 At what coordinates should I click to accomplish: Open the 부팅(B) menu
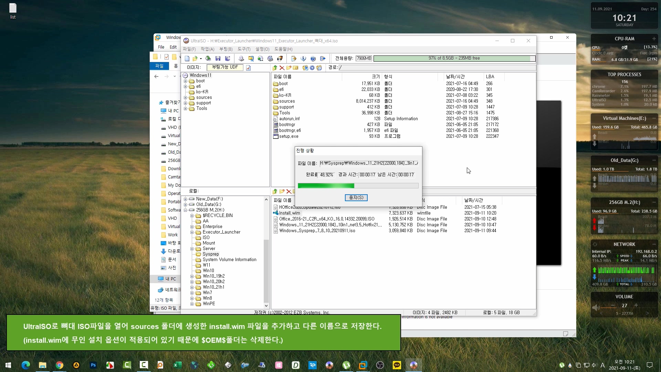click(226, 49)
